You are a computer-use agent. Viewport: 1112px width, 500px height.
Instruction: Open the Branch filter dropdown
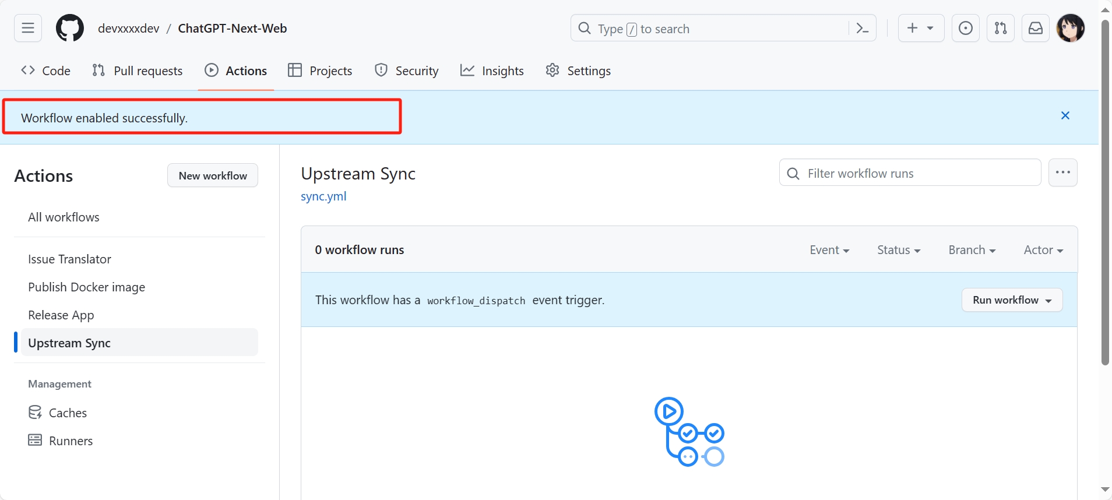click(x=972, y=250)
